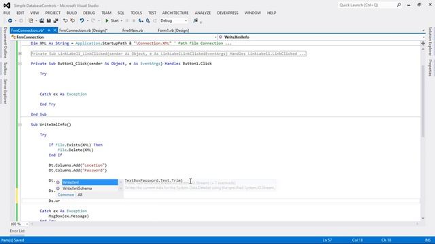Open the Server Explorer side tab

[5, 91]
